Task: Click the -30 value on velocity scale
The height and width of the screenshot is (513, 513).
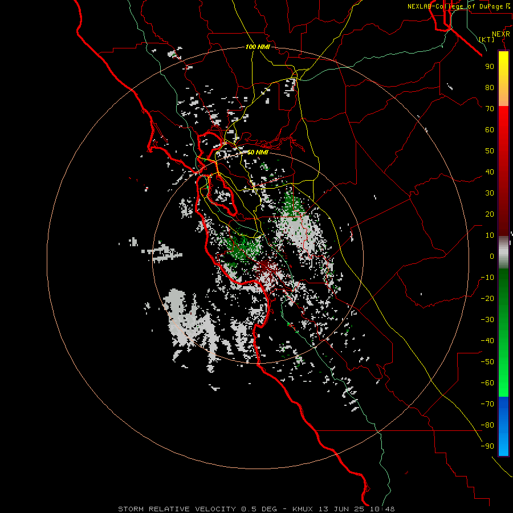Action: [x=487, y=320]
